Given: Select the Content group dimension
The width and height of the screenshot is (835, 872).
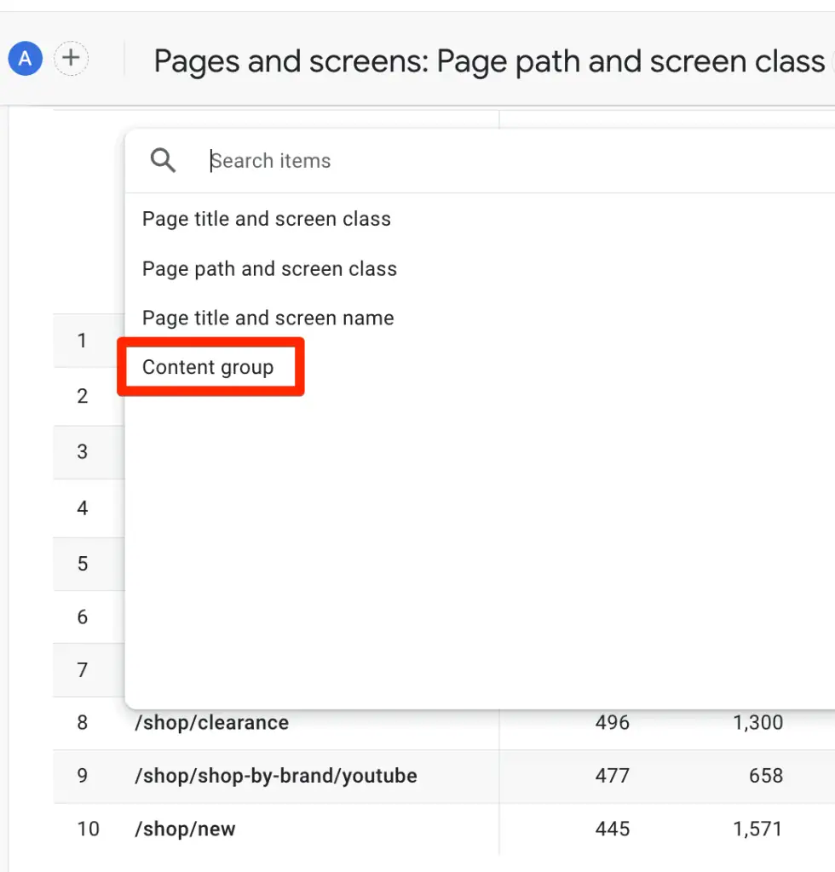Looking at the screenshot, I should pyautogui.click(x=210, y=367).
